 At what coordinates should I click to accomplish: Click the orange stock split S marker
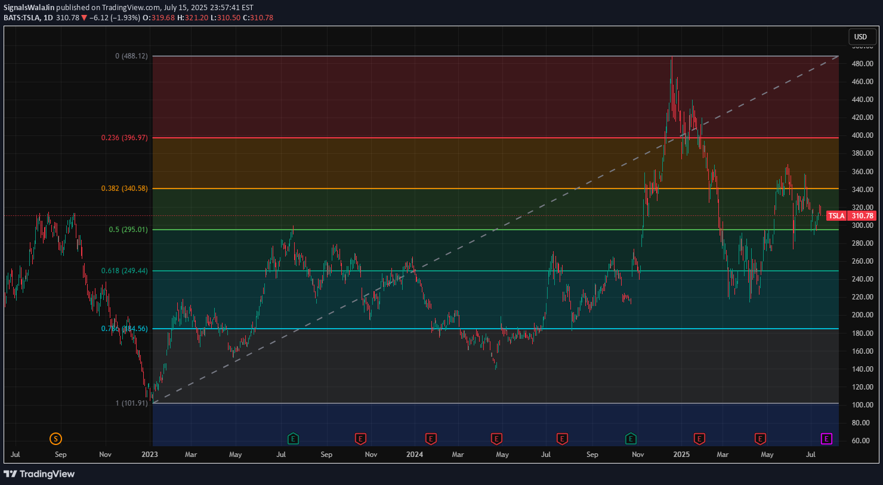(x=55, y=439)
